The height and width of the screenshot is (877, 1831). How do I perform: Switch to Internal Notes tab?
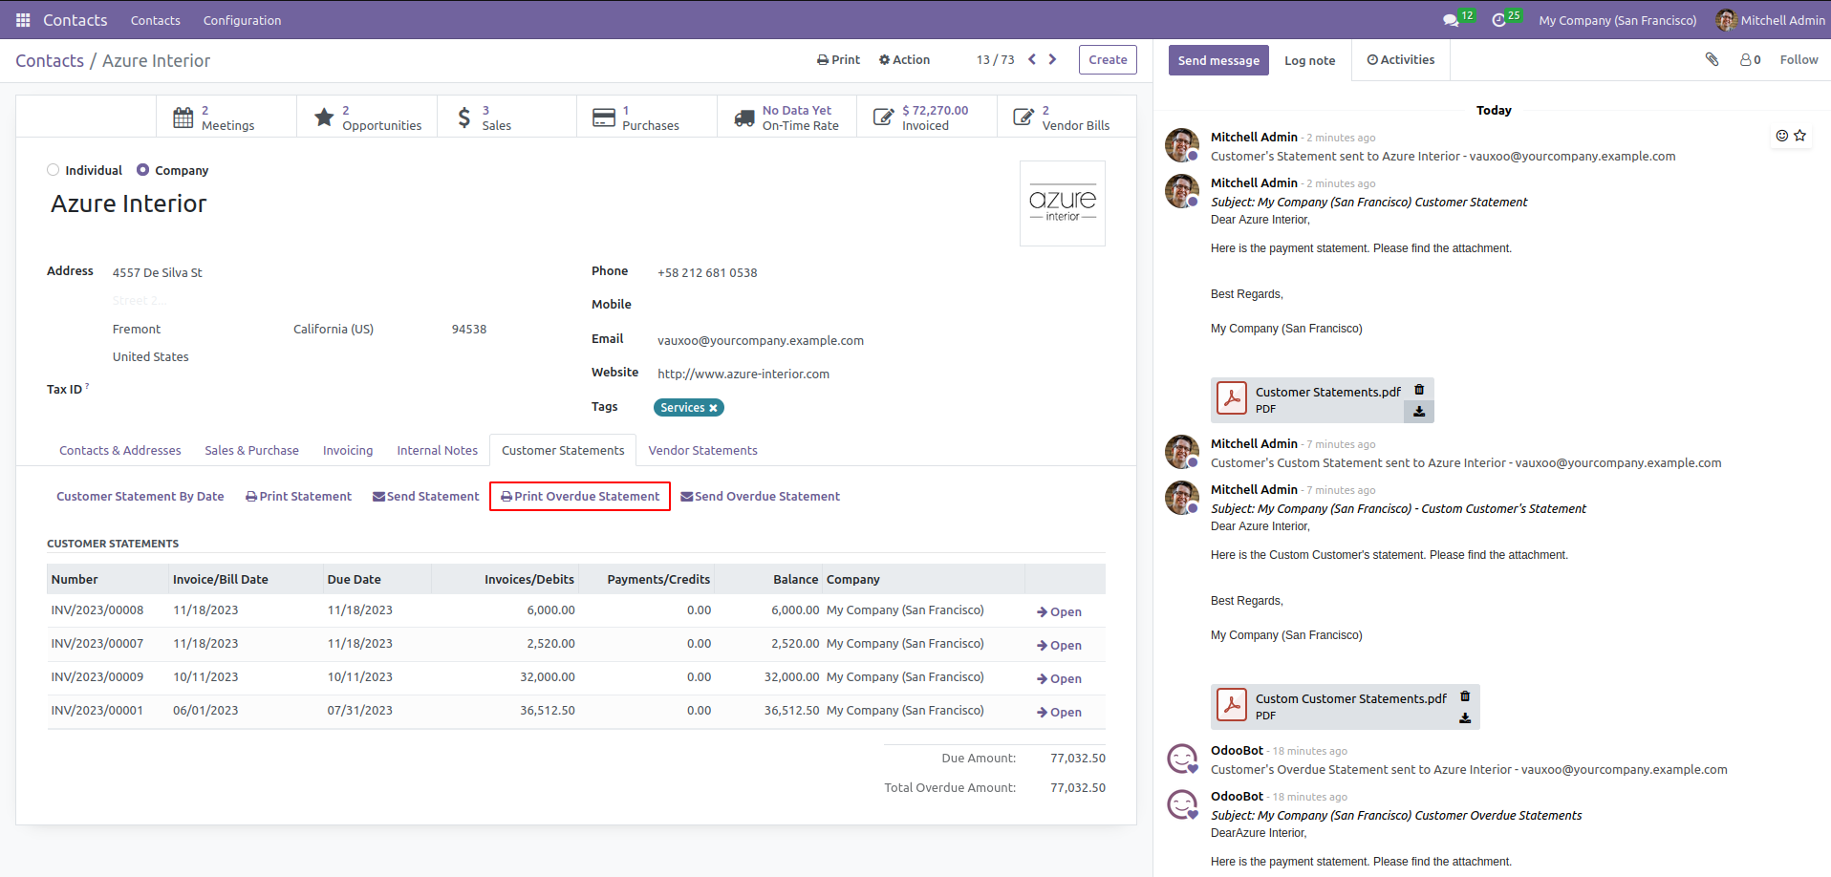pyautogui.click(x=438, y=450)
